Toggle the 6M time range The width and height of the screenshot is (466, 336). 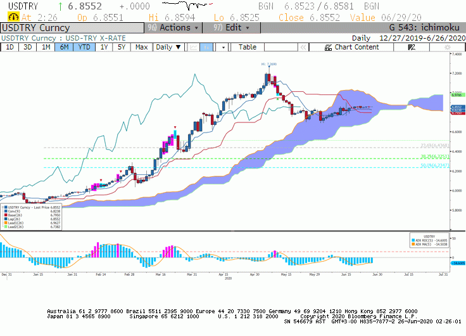click(x=64, y=47)
